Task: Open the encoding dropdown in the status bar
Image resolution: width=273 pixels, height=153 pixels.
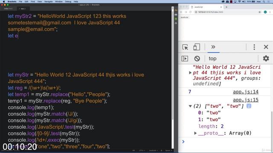Action: [142, 150]
